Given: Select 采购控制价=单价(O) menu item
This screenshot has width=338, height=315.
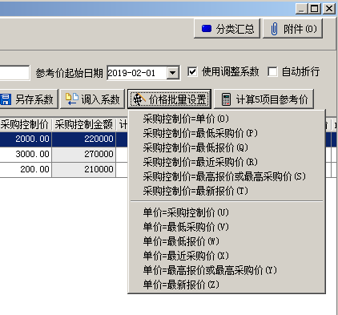Looking at the screenshot, I should [x=186, y=119].
